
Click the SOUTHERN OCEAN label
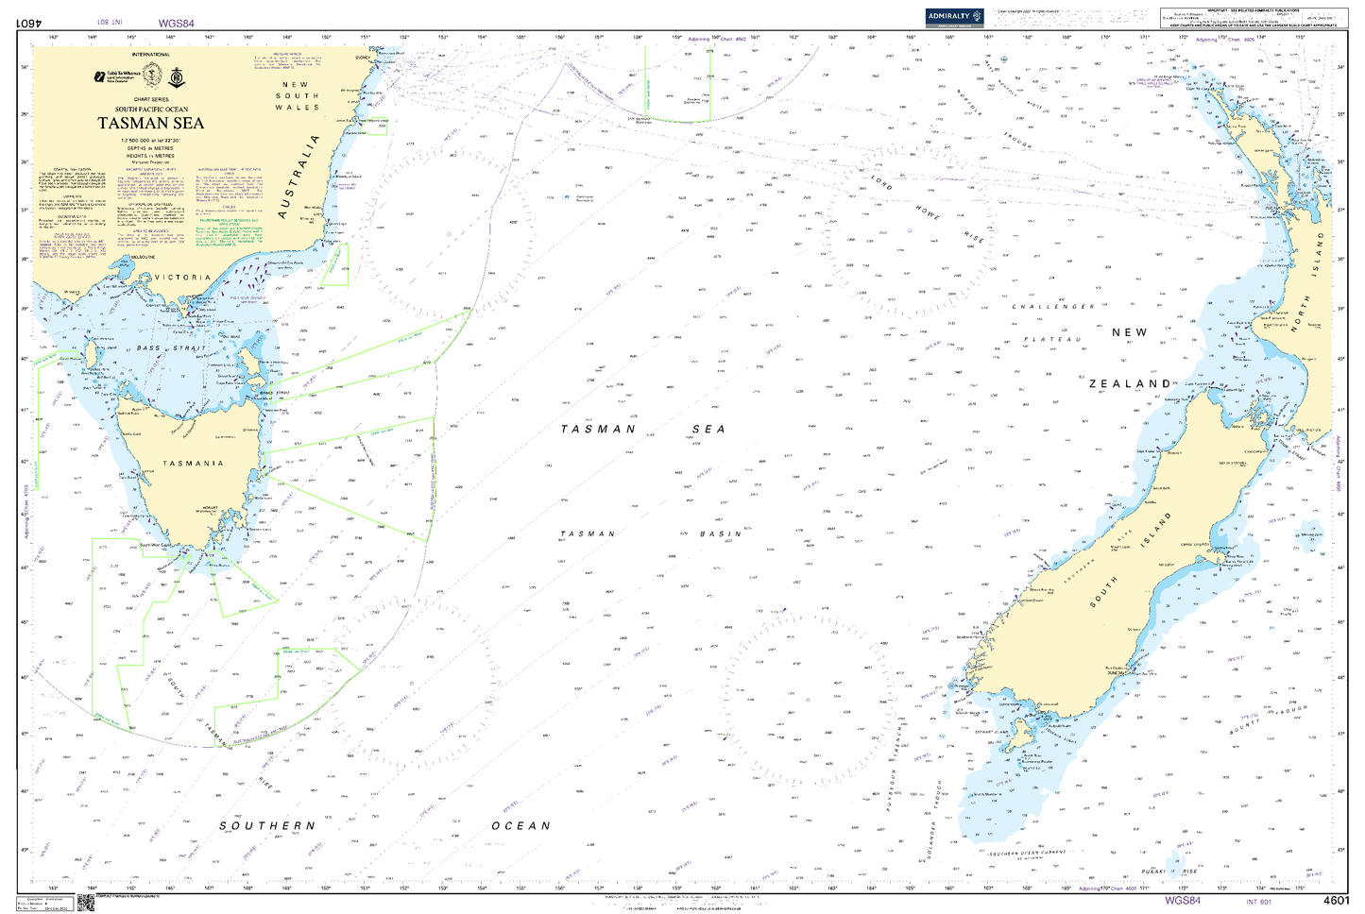[384, 825]
